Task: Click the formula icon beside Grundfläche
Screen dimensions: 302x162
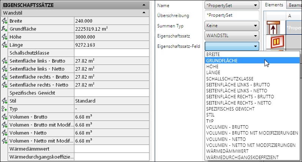Action: 4,29
